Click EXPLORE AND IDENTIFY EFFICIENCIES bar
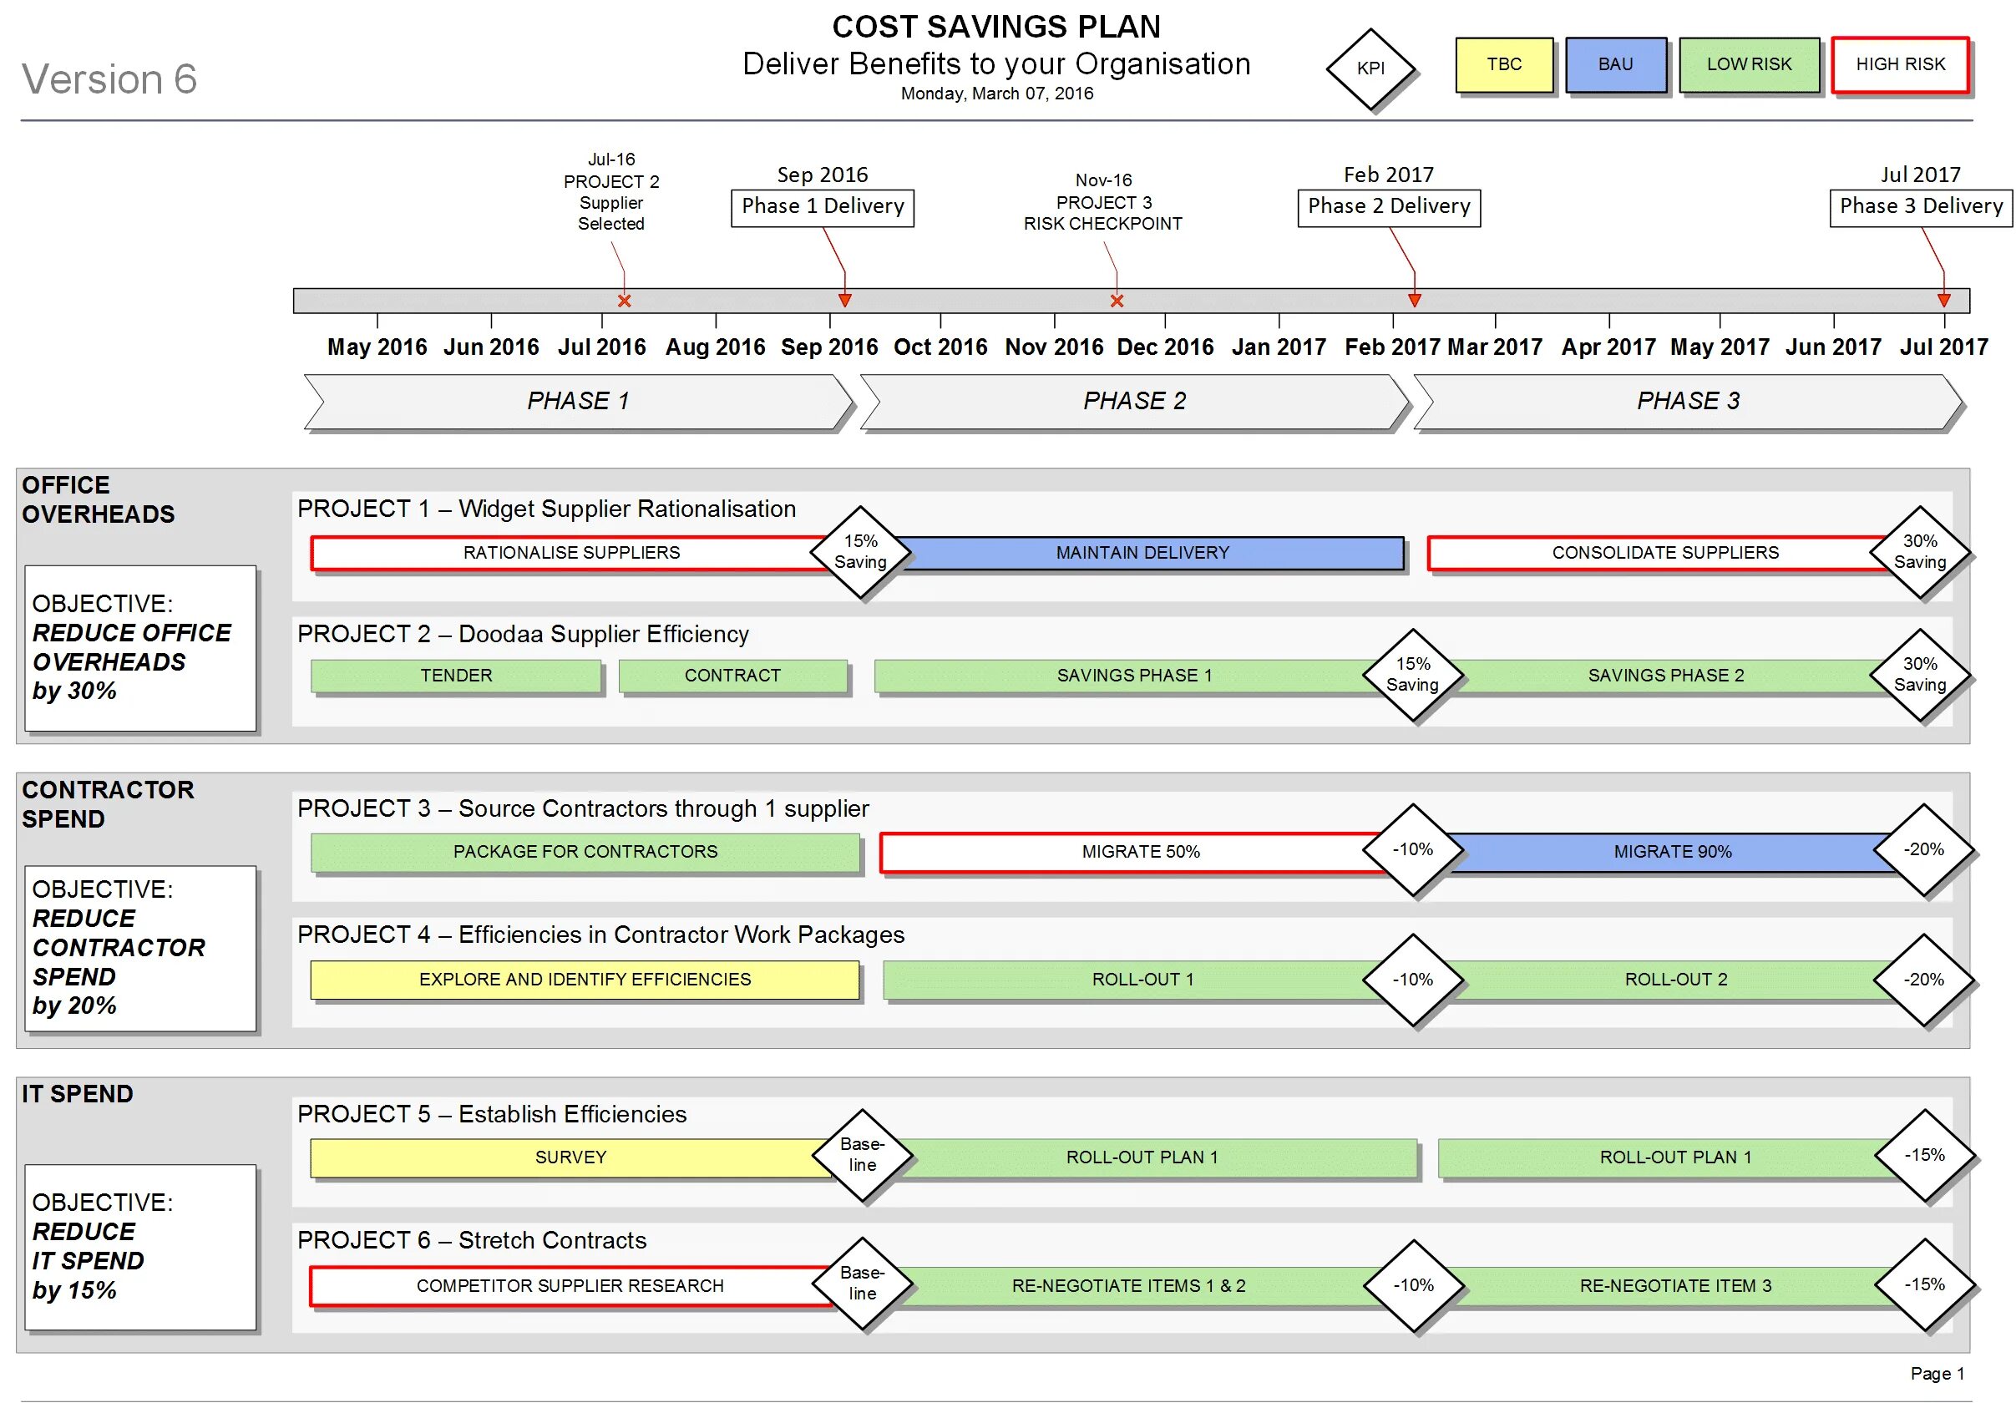 pos(585,979)
